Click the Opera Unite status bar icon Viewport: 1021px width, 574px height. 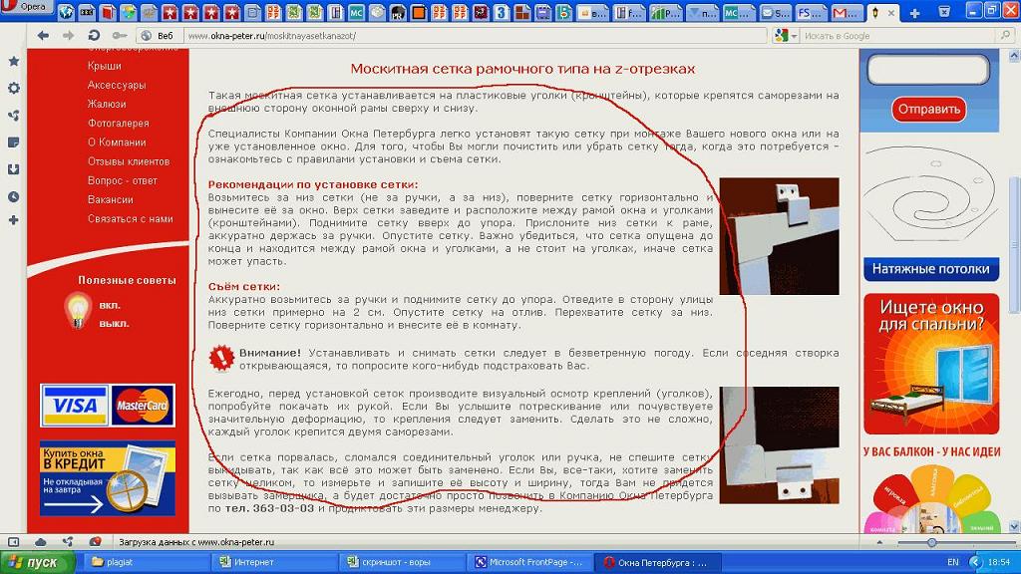point(68,541)
